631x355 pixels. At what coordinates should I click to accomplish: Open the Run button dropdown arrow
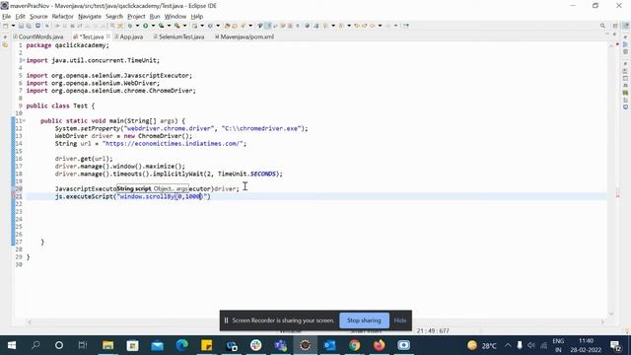point(153,26)
